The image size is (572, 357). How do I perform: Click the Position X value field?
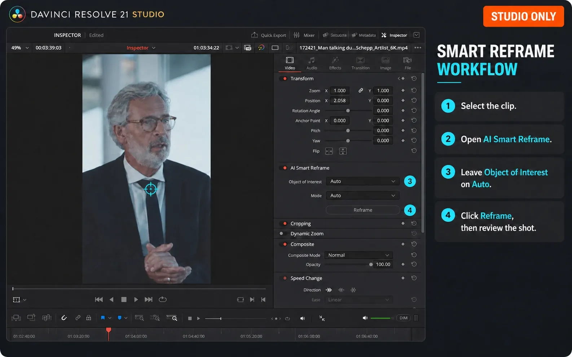click(x=340, y=100)
